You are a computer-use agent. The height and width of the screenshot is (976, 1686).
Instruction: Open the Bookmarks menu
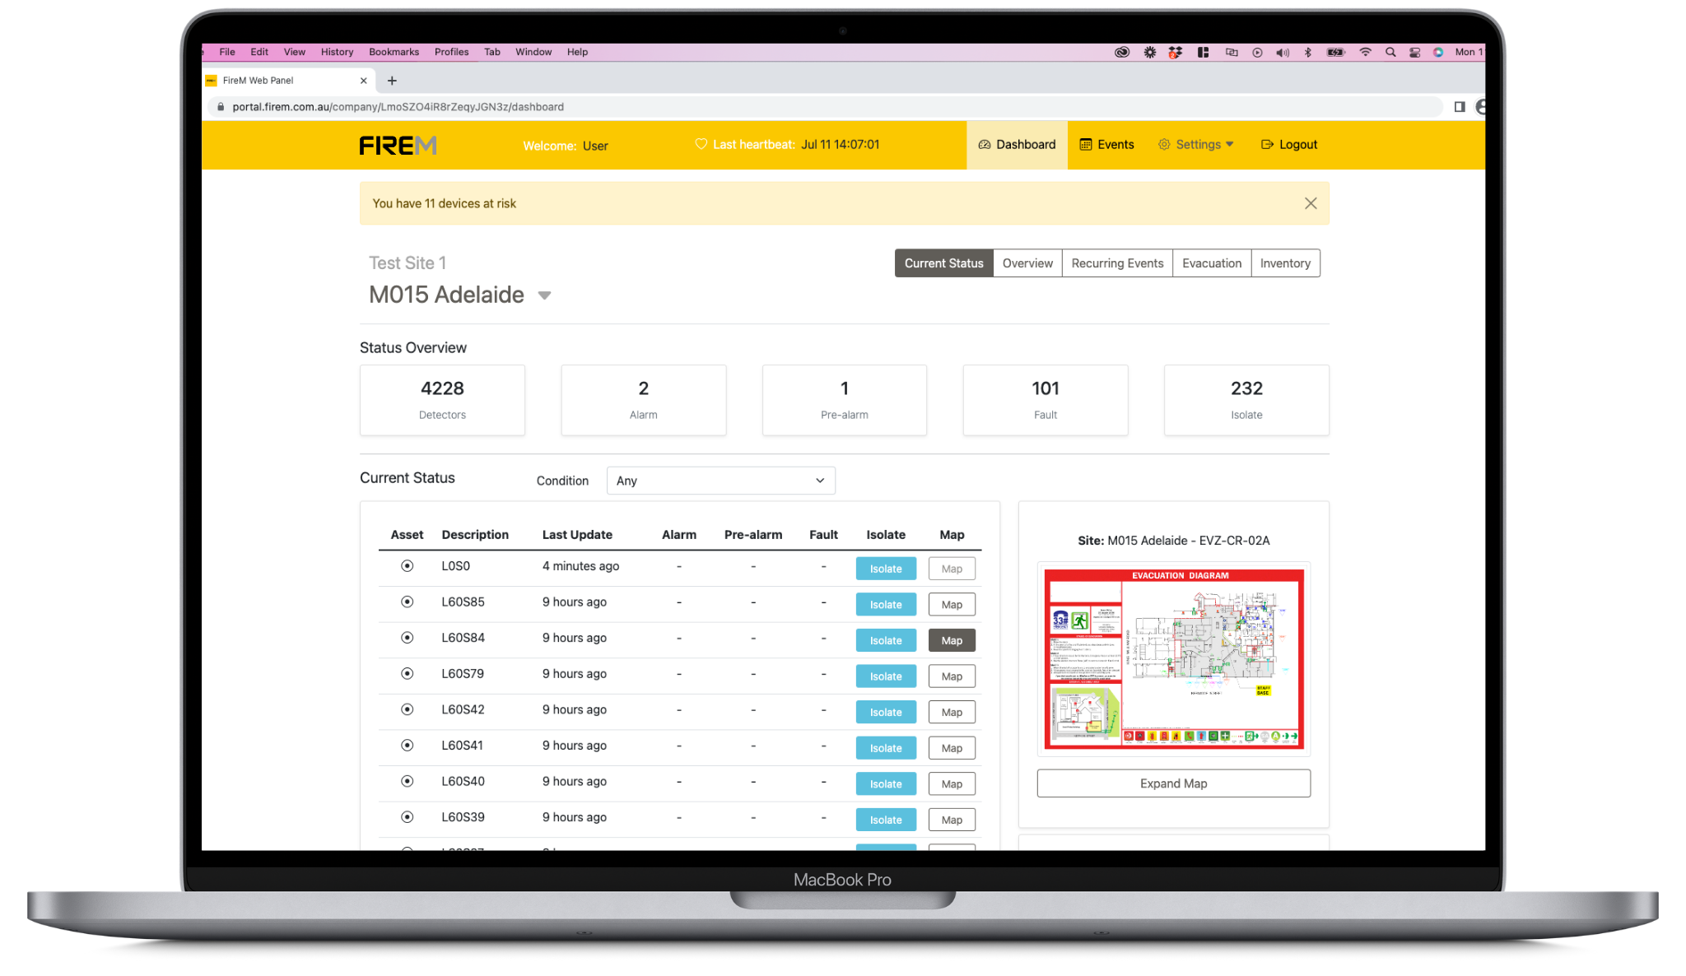394,52
